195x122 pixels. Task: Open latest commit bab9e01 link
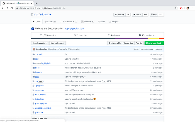pyautogui.click(x=150, y=49)
